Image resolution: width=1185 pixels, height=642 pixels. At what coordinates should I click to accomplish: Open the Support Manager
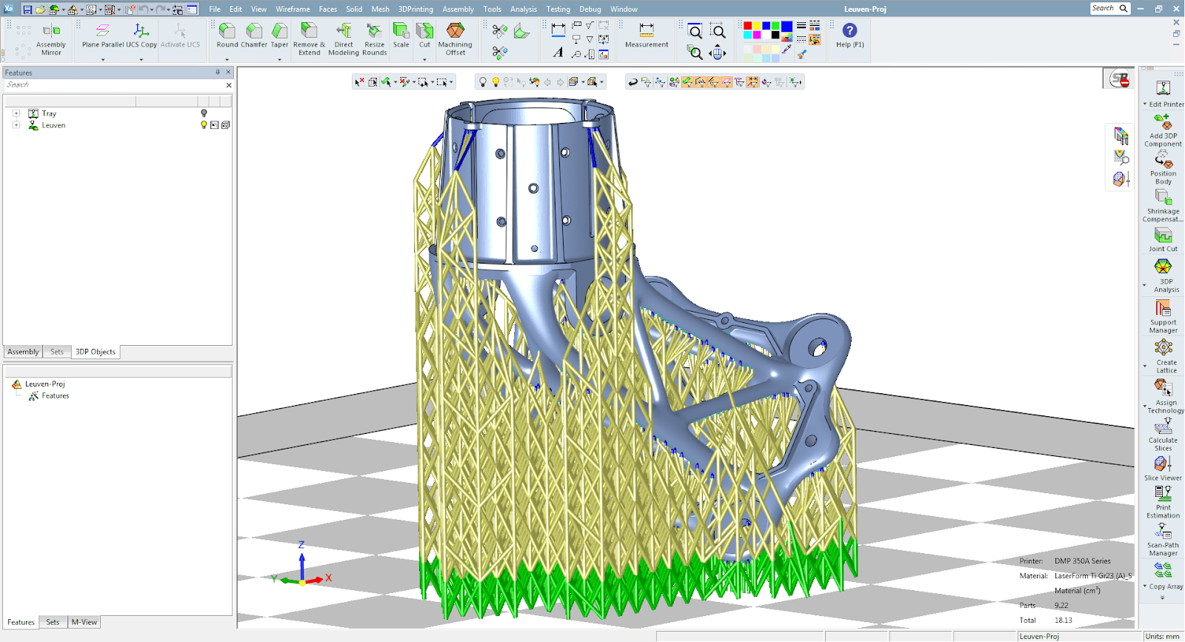[x=1163, y=316]
